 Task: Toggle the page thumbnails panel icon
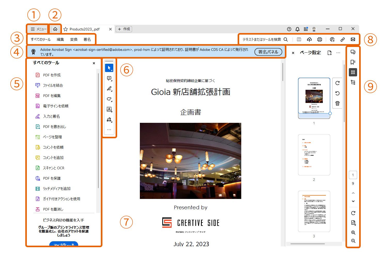(353, 72)
